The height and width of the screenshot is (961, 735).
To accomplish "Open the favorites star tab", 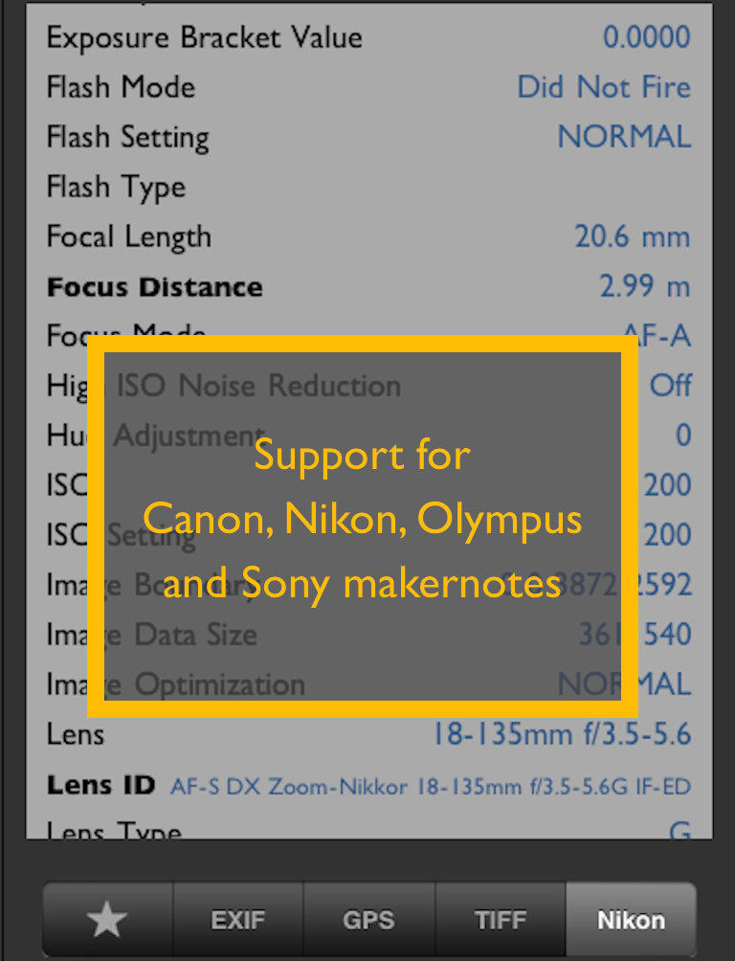I will click(108, 919).
